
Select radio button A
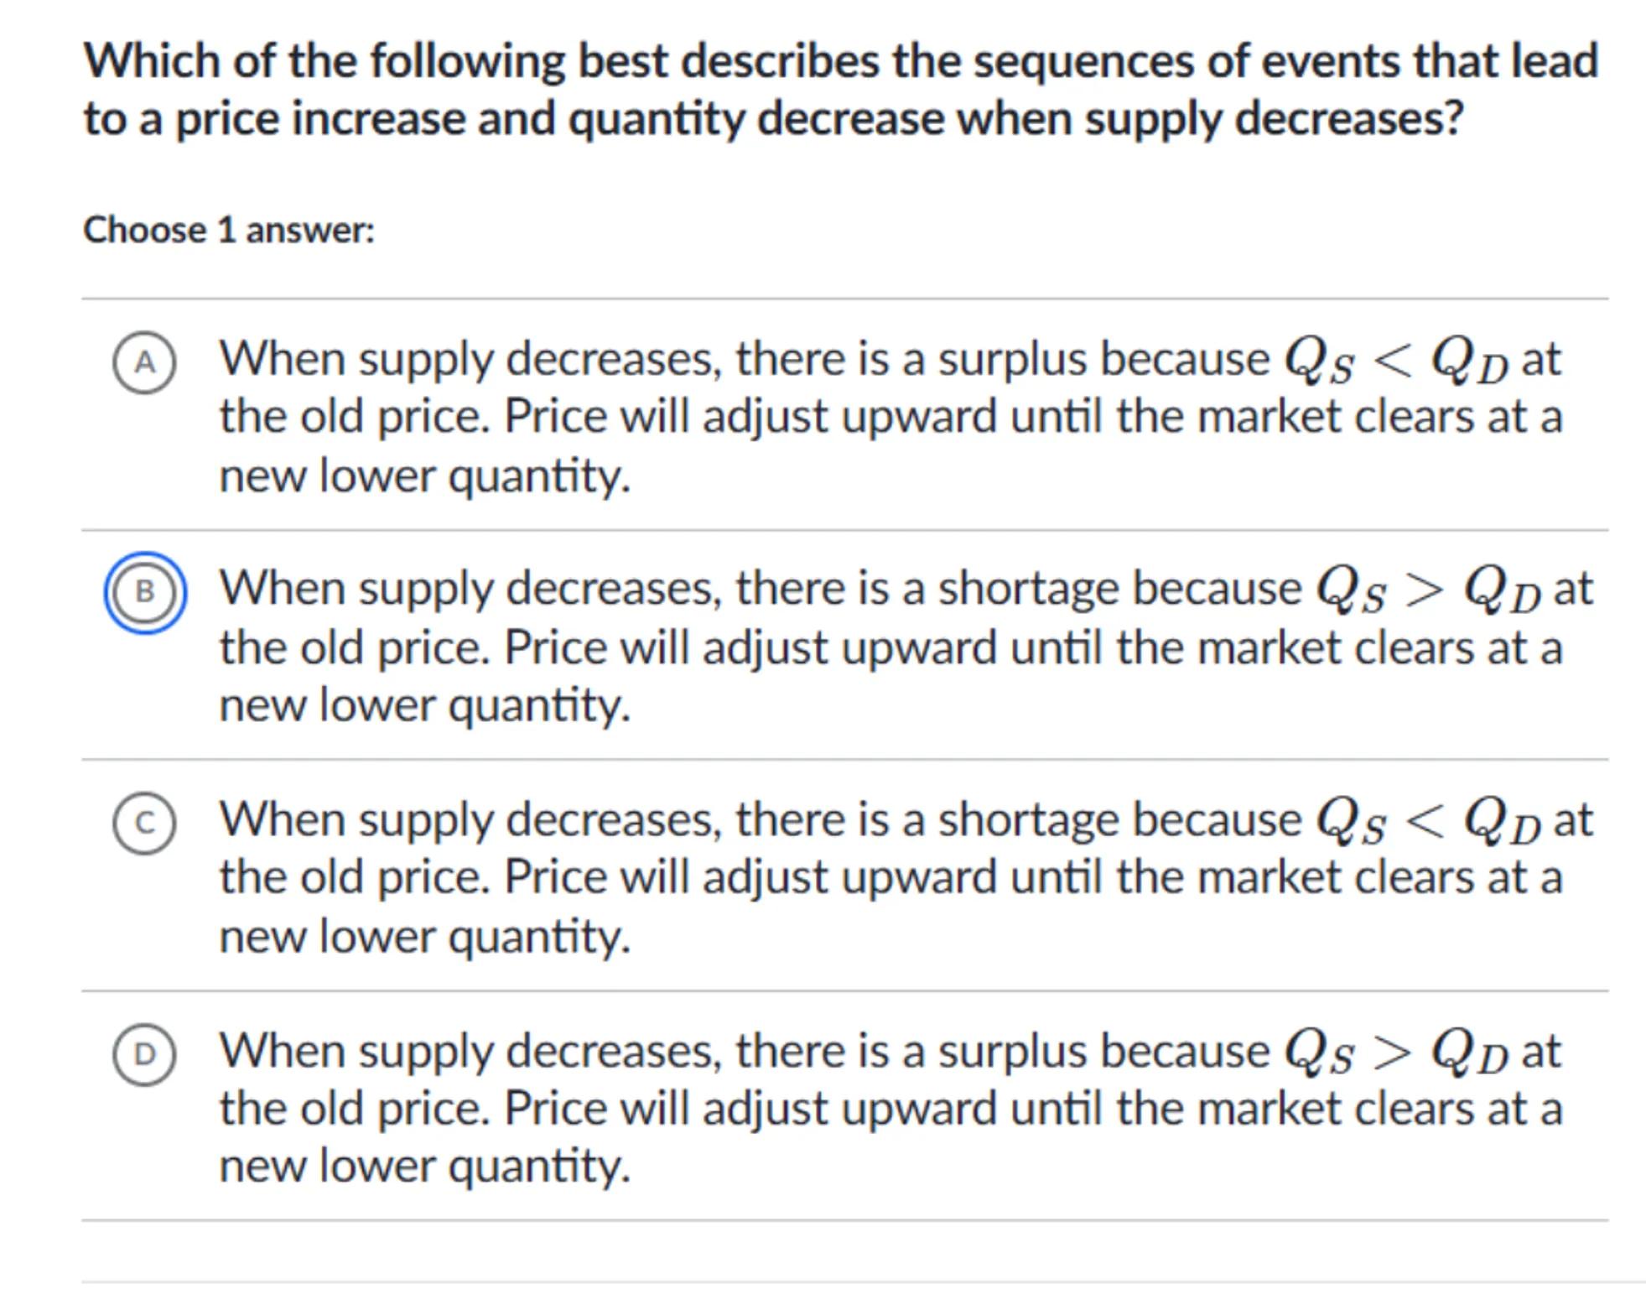coord(144,362)
